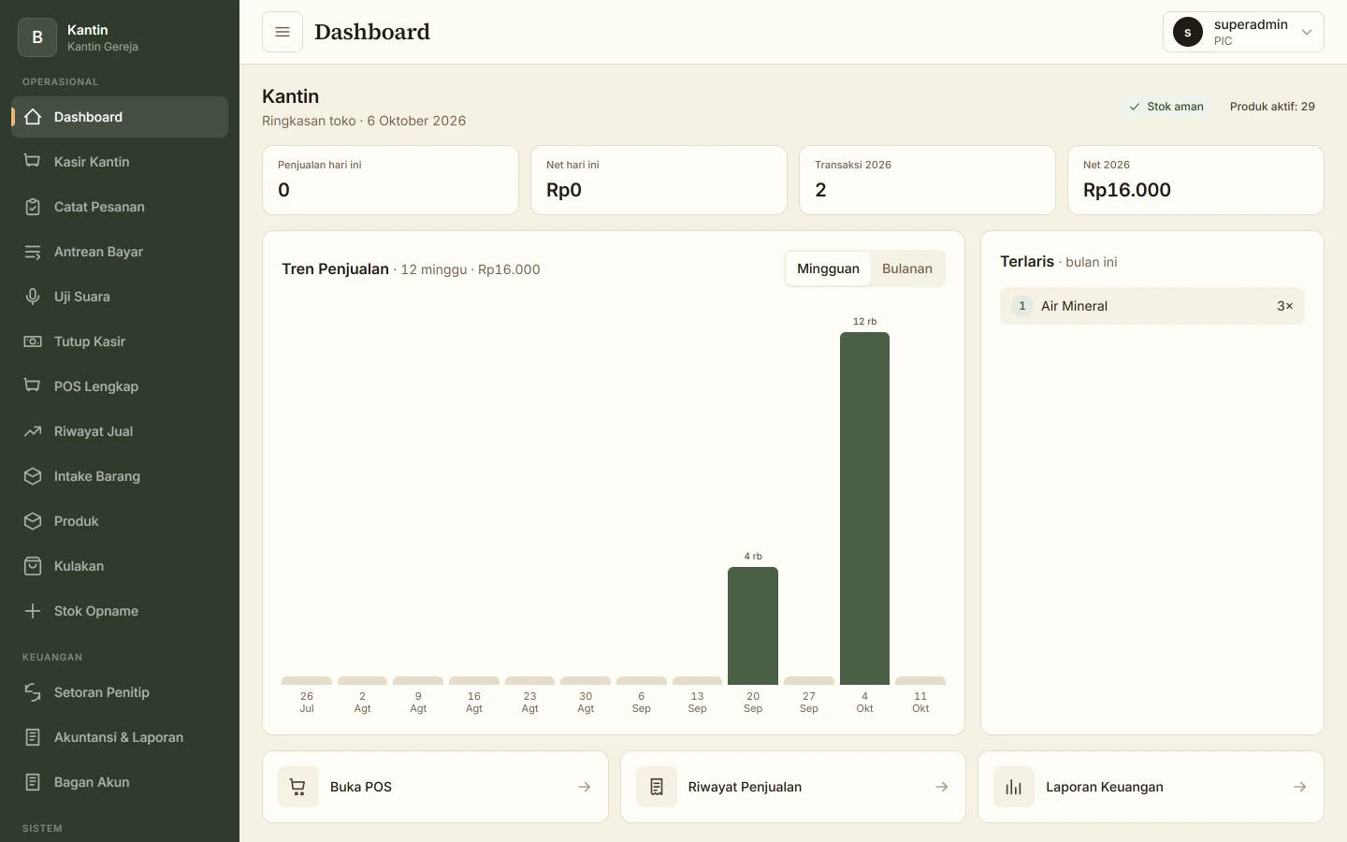Click the Ringkasan toko date subtitle
Viewport: 1347px width, 842px height.
coord(364,121)
